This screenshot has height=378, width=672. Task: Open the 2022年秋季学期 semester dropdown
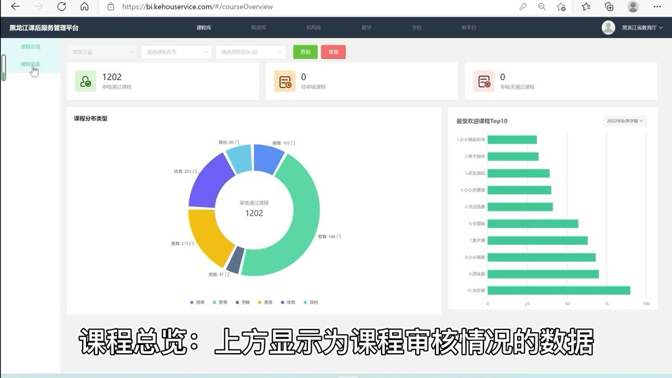tap(624, 121)
